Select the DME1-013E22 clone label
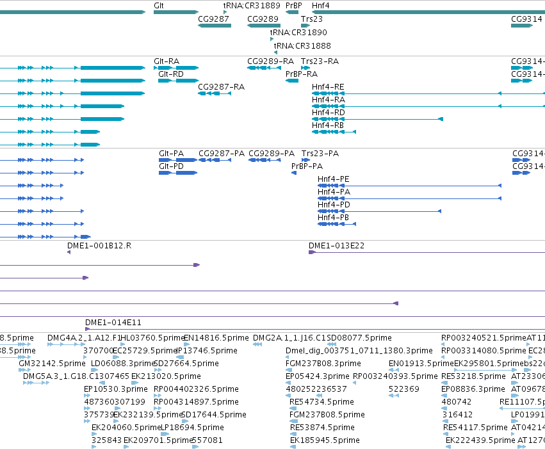 (x=336, y=246)
